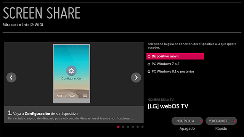This screenshot has width=244, height=137.
Task: Tap the Configuración gear icon on phone
Action: point(71,71)
